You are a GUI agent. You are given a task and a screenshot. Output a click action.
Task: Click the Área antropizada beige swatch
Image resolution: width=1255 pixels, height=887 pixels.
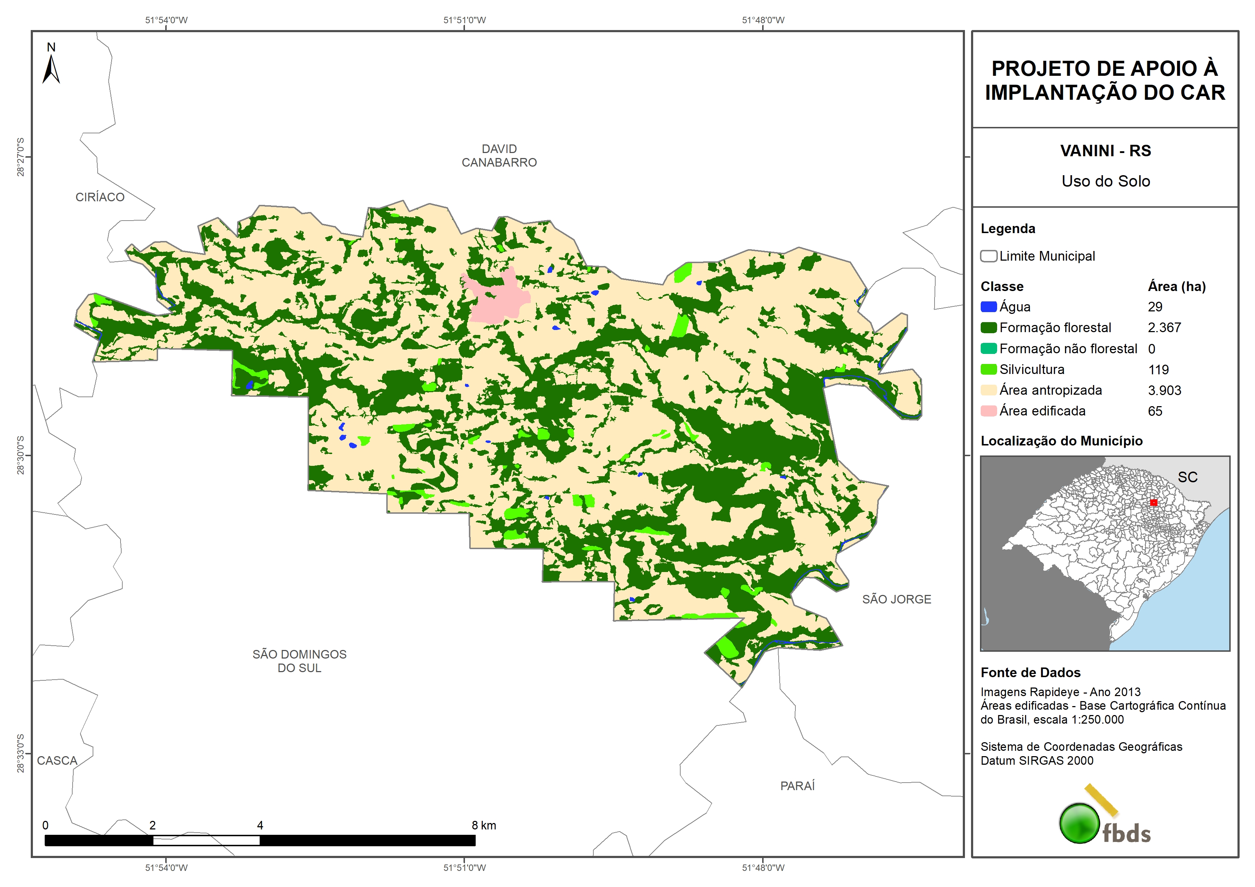[988, 390]
